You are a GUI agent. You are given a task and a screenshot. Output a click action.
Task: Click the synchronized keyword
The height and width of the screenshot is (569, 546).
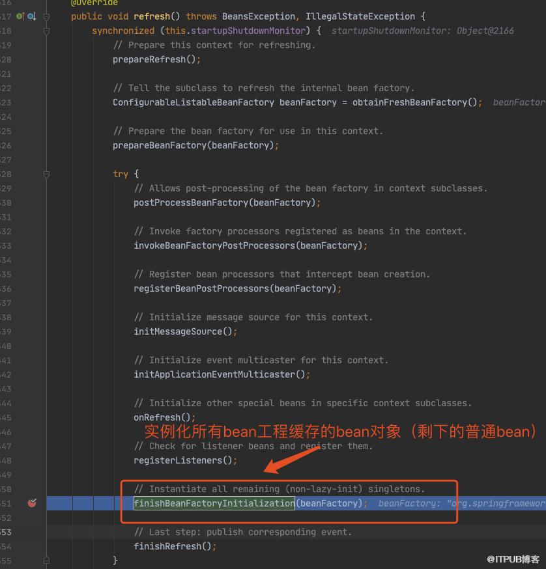(123, 31)
